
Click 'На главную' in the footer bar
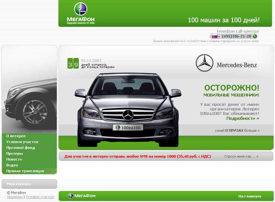250,196
